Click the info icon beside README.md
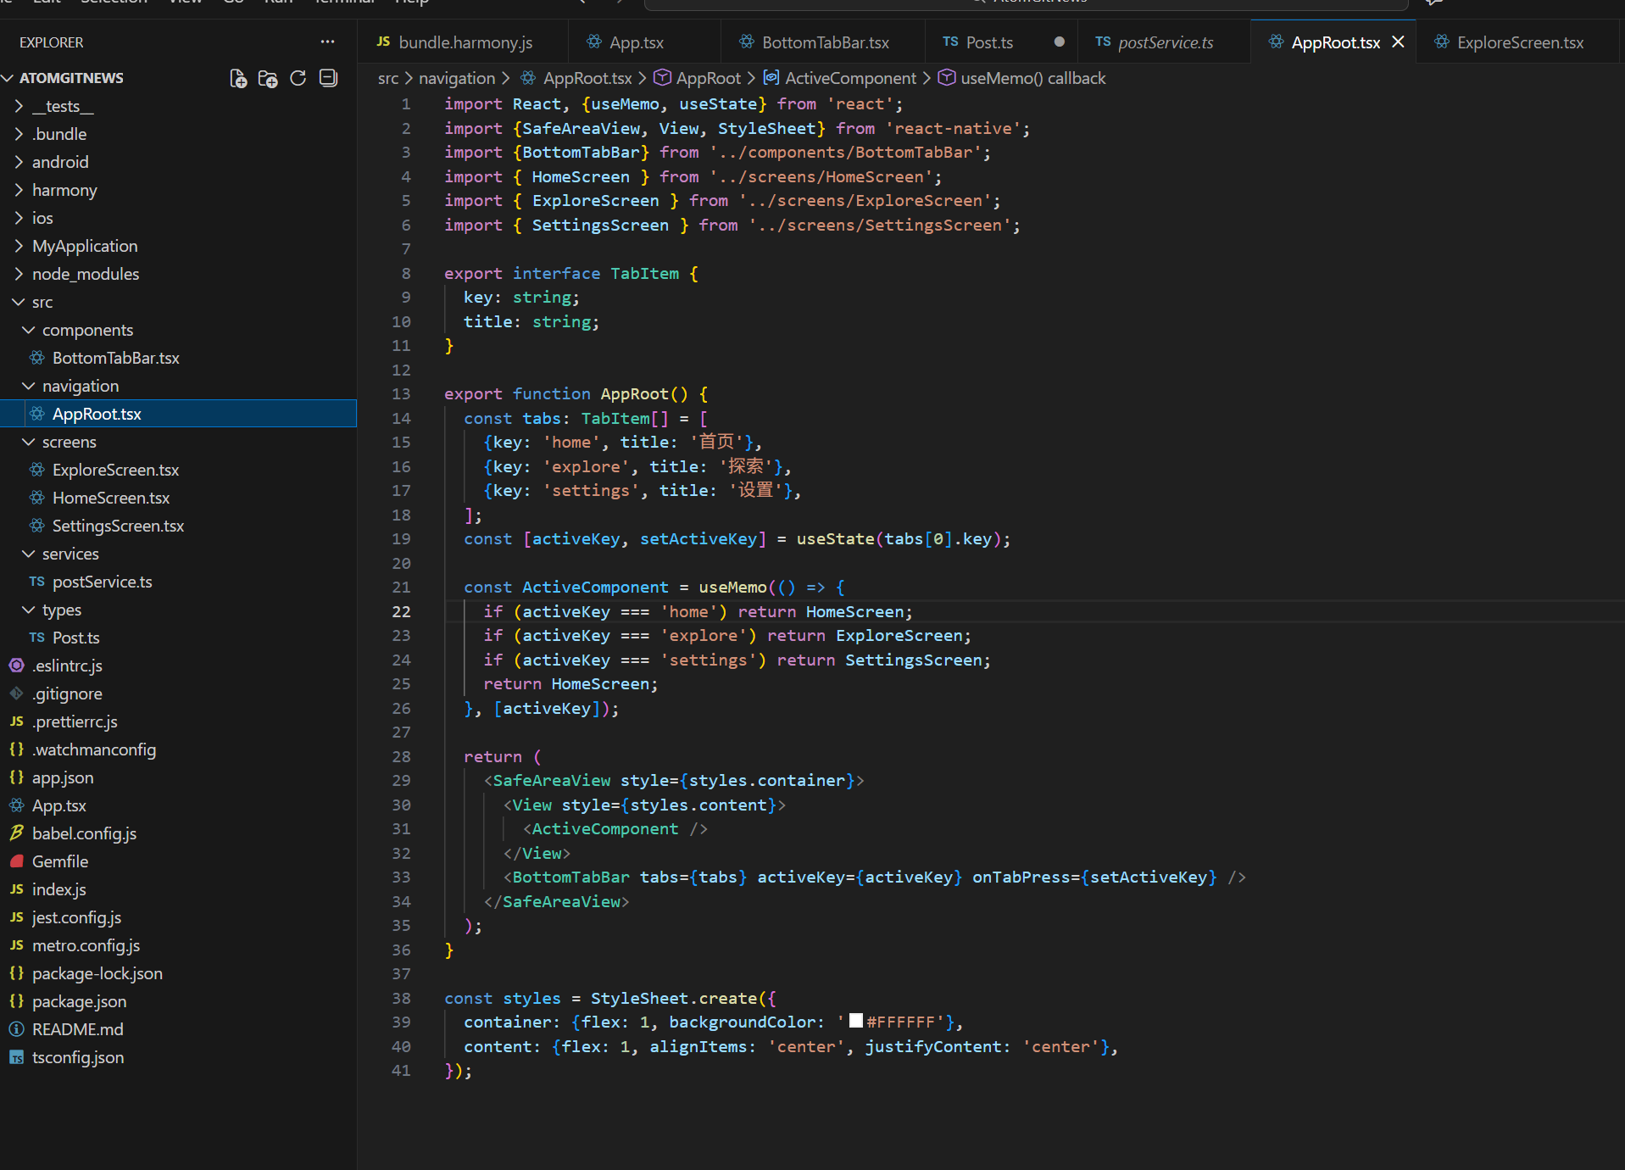The width and height of the screenshot is (1625, 1170). [16, 1029]
